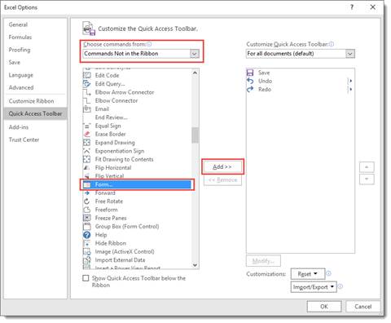Expand the Reset dropdown button
The width and height of the screenshot is (391, 323).
pos(308,274)
